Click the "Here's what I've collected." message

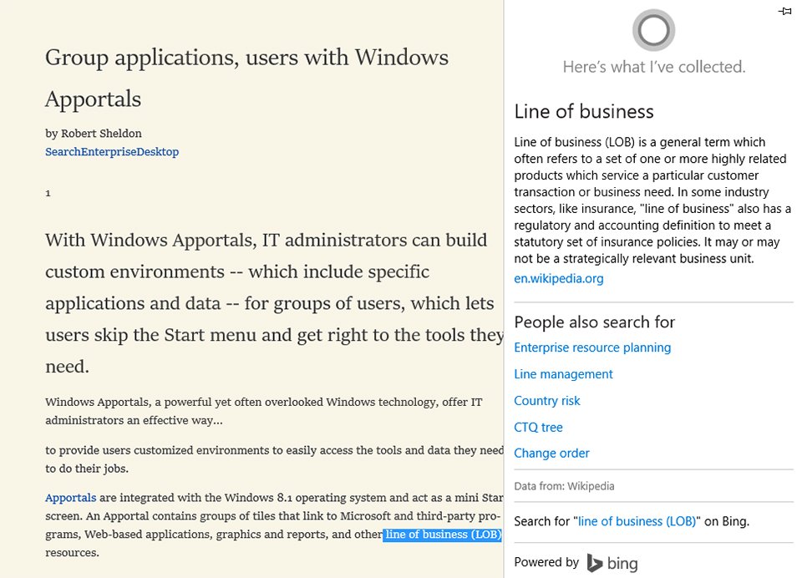[x=654, y=67]
